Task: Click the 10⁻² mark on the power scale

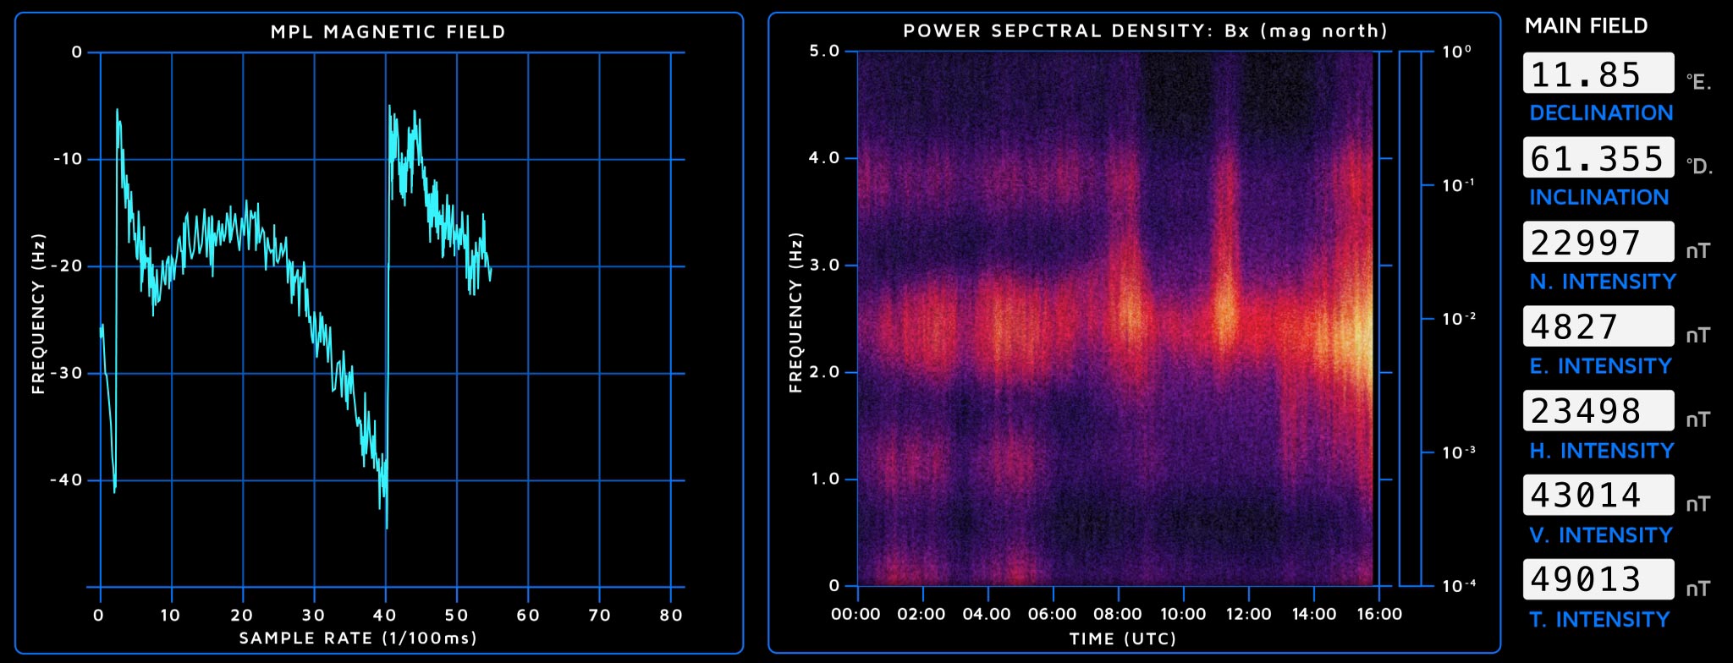Action: coord(1458,319)
